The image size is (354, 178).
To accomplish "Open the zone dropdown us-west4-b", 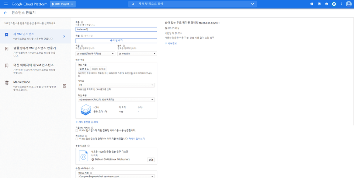I will click(137, 54).
